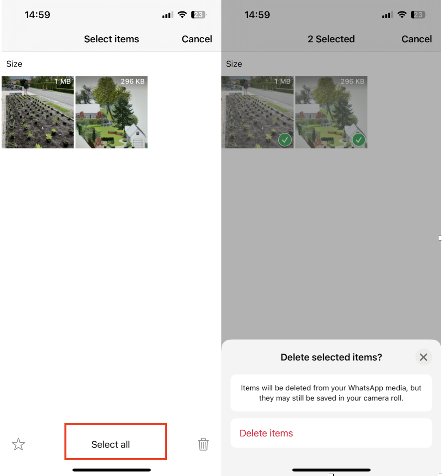Tap the selected 296 KB thumbnail on right
This screenshot has width=442, height=476.
[x=331, y=112]
